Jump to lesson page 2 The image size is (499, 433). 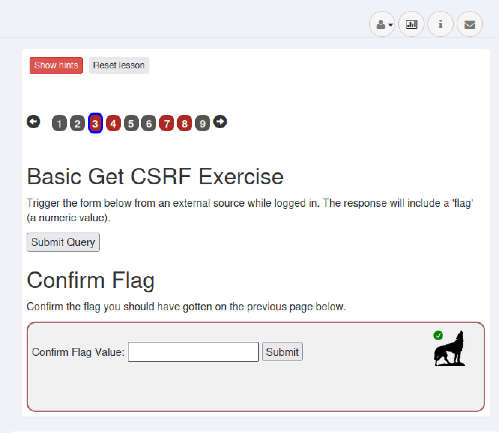78,123
